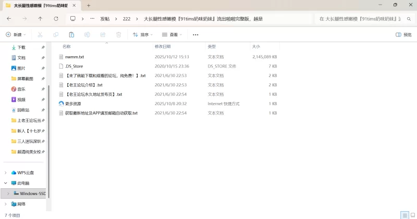Select 下载 in the sidebar
Screen dimensions: 417x219
click(21, 47)
